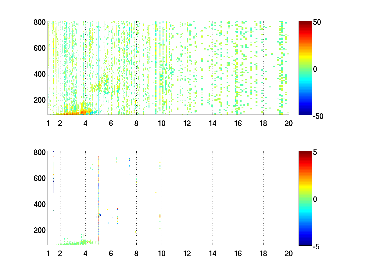Image resolution: width=366 pixels, height=275 pixels.
Task: Click y-axis tick "400" on the upper plot
Action: click(x=40, y=74)
